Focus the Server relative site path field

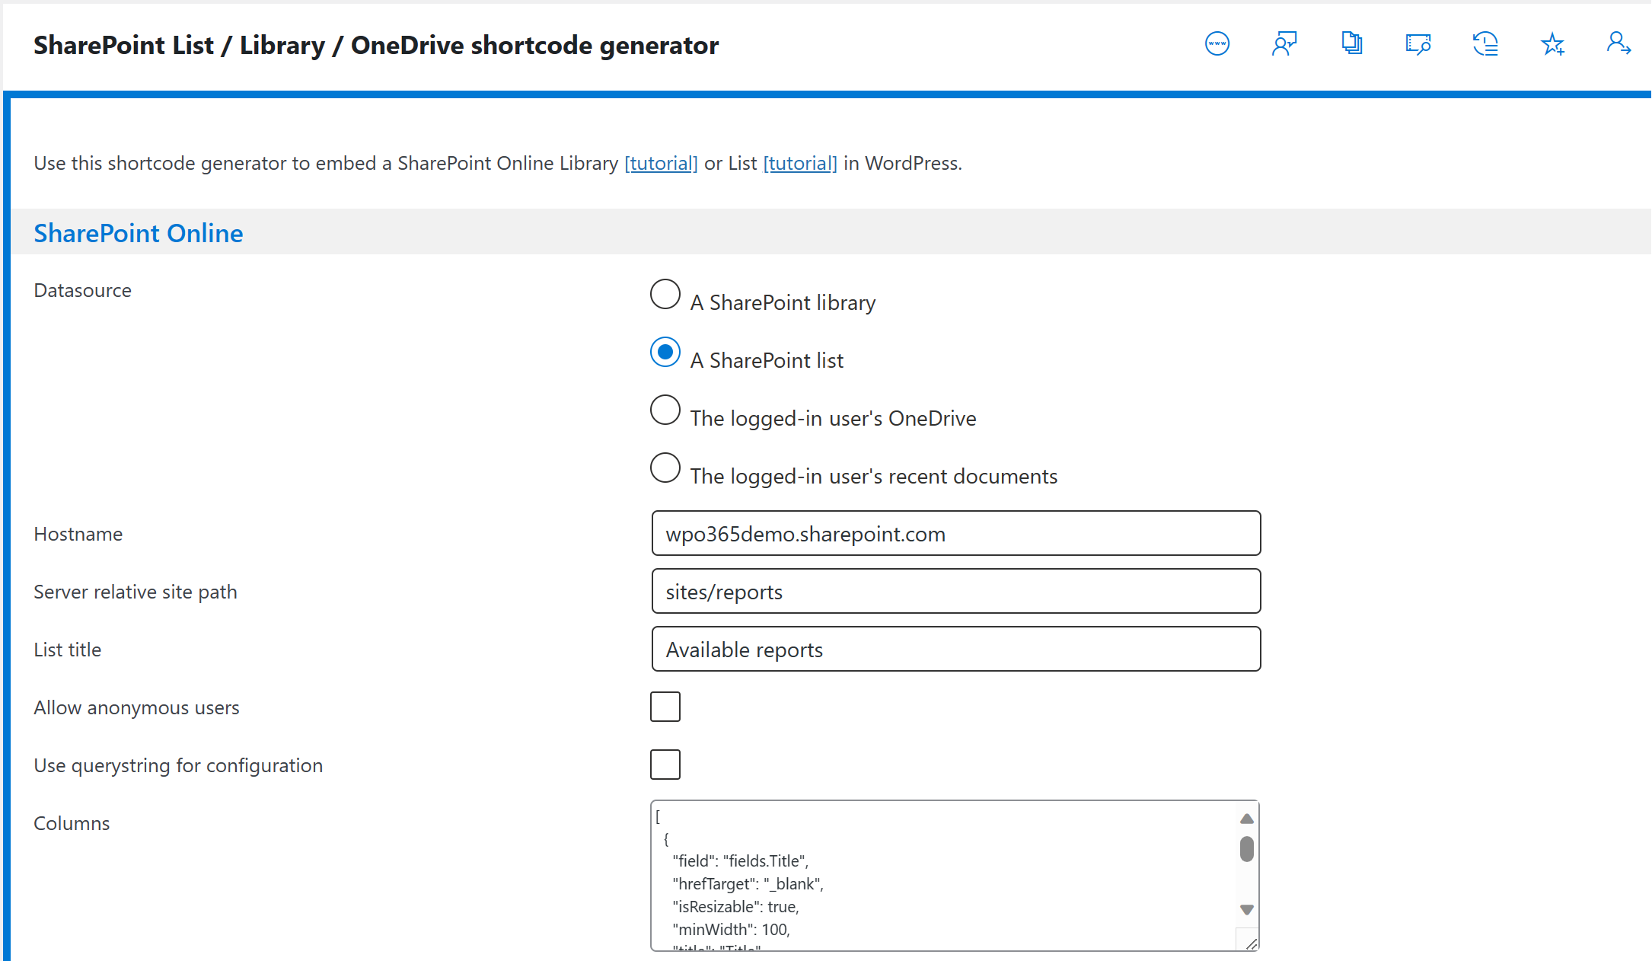pos(956,591)
